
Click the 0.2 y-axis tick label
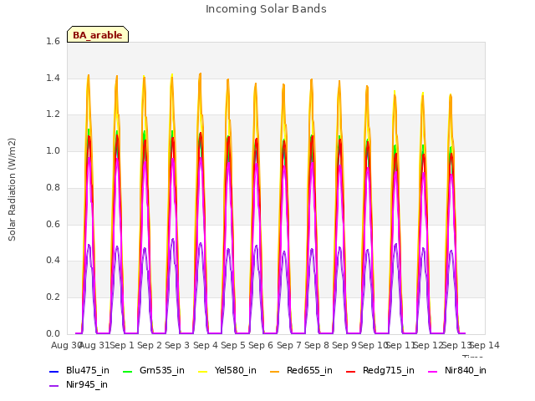53,297
